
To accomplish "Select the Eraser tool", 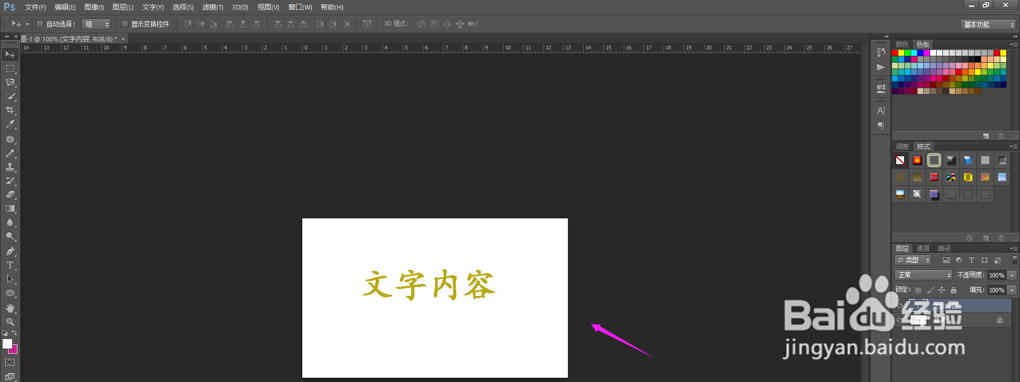I will click(10, 194).
